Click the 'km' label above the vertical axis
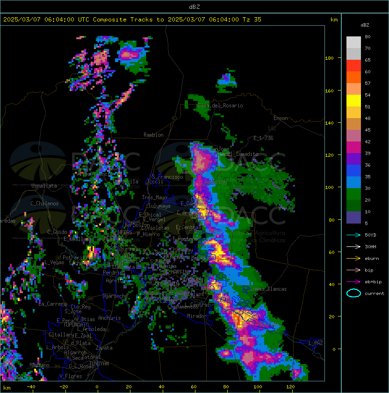Viewport: 389px width, 393px height. 334,20
